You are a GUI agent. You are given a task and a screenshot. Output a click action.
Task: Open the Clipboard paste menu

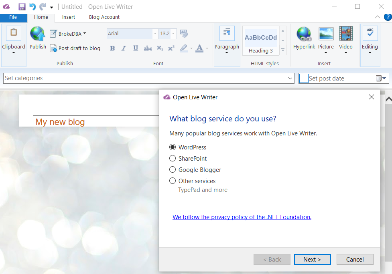tap(14, 45)
